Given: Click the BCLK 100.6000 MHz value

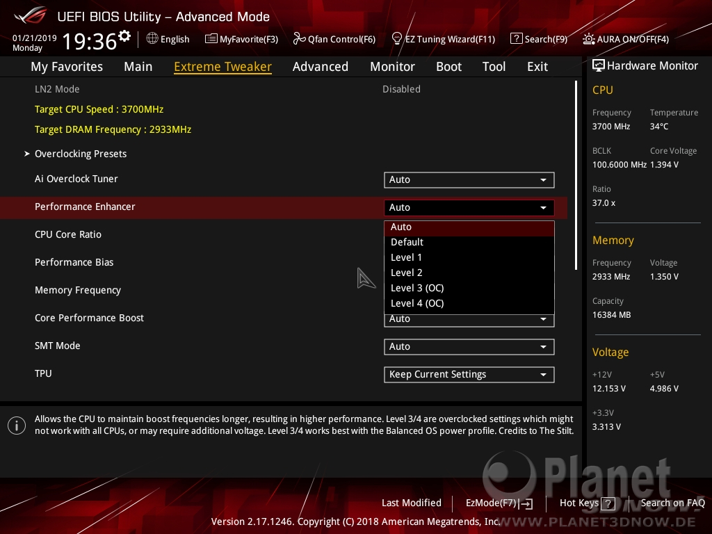Looking at the screenshot, I should pyautogui.click(x=619, y=165).
